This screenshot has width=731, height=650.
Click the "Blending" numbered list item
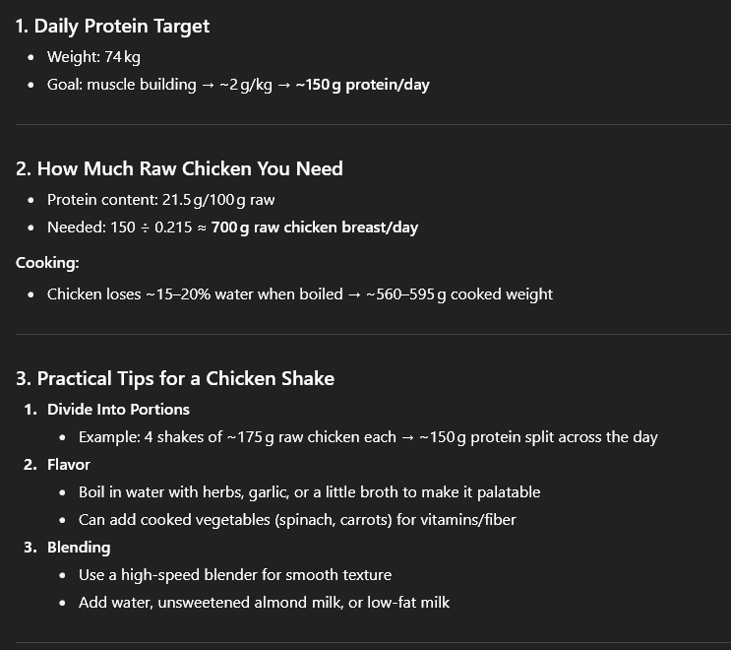[x=79, y=548]
